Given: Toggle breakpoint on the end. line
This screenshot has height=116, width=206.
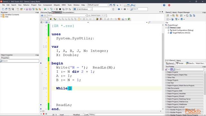Looking at the screenshot, I should (x=41, y=109).
